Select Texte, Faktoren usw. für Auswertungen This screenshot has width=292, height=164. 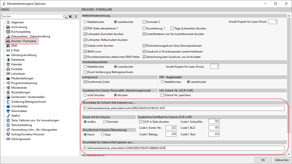[35, 120]
